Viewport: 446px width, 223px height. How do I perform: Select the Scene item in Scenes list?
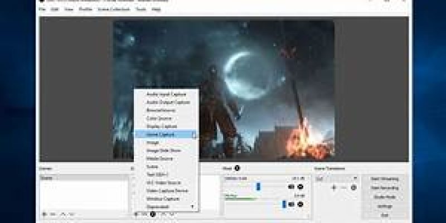(x=84, y=178)
